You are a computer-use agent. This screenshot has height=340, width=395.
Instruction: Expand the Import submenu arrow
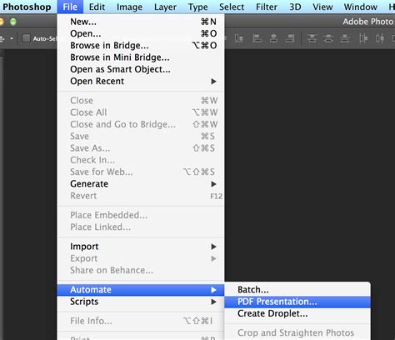pos(213,247)
